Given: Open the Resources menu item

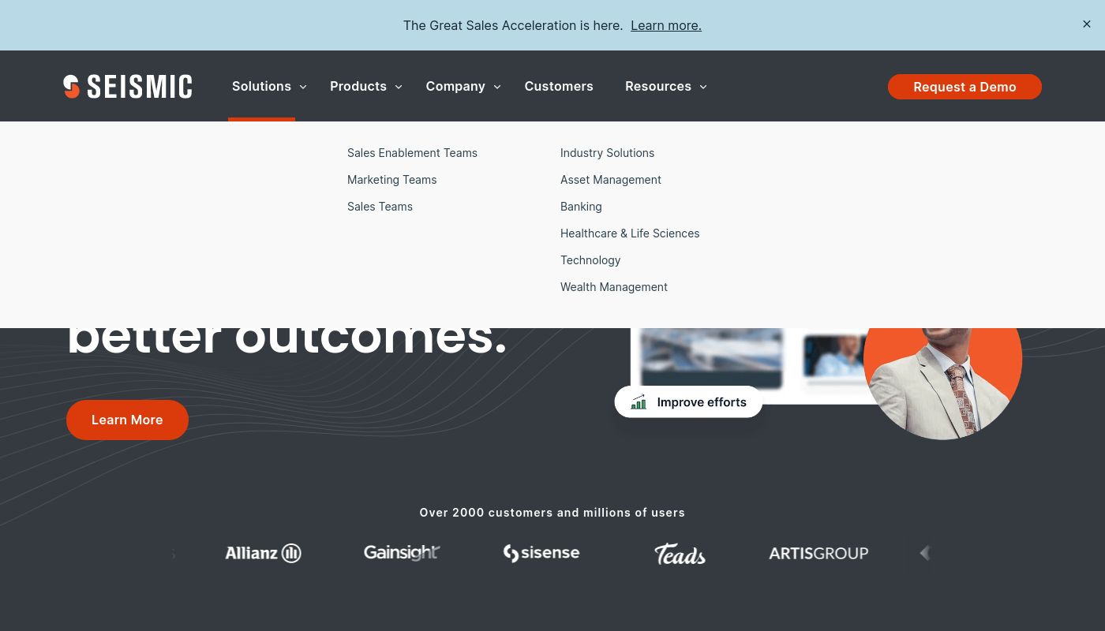Looking at the screenshot, I should click(x=658, y=86).
